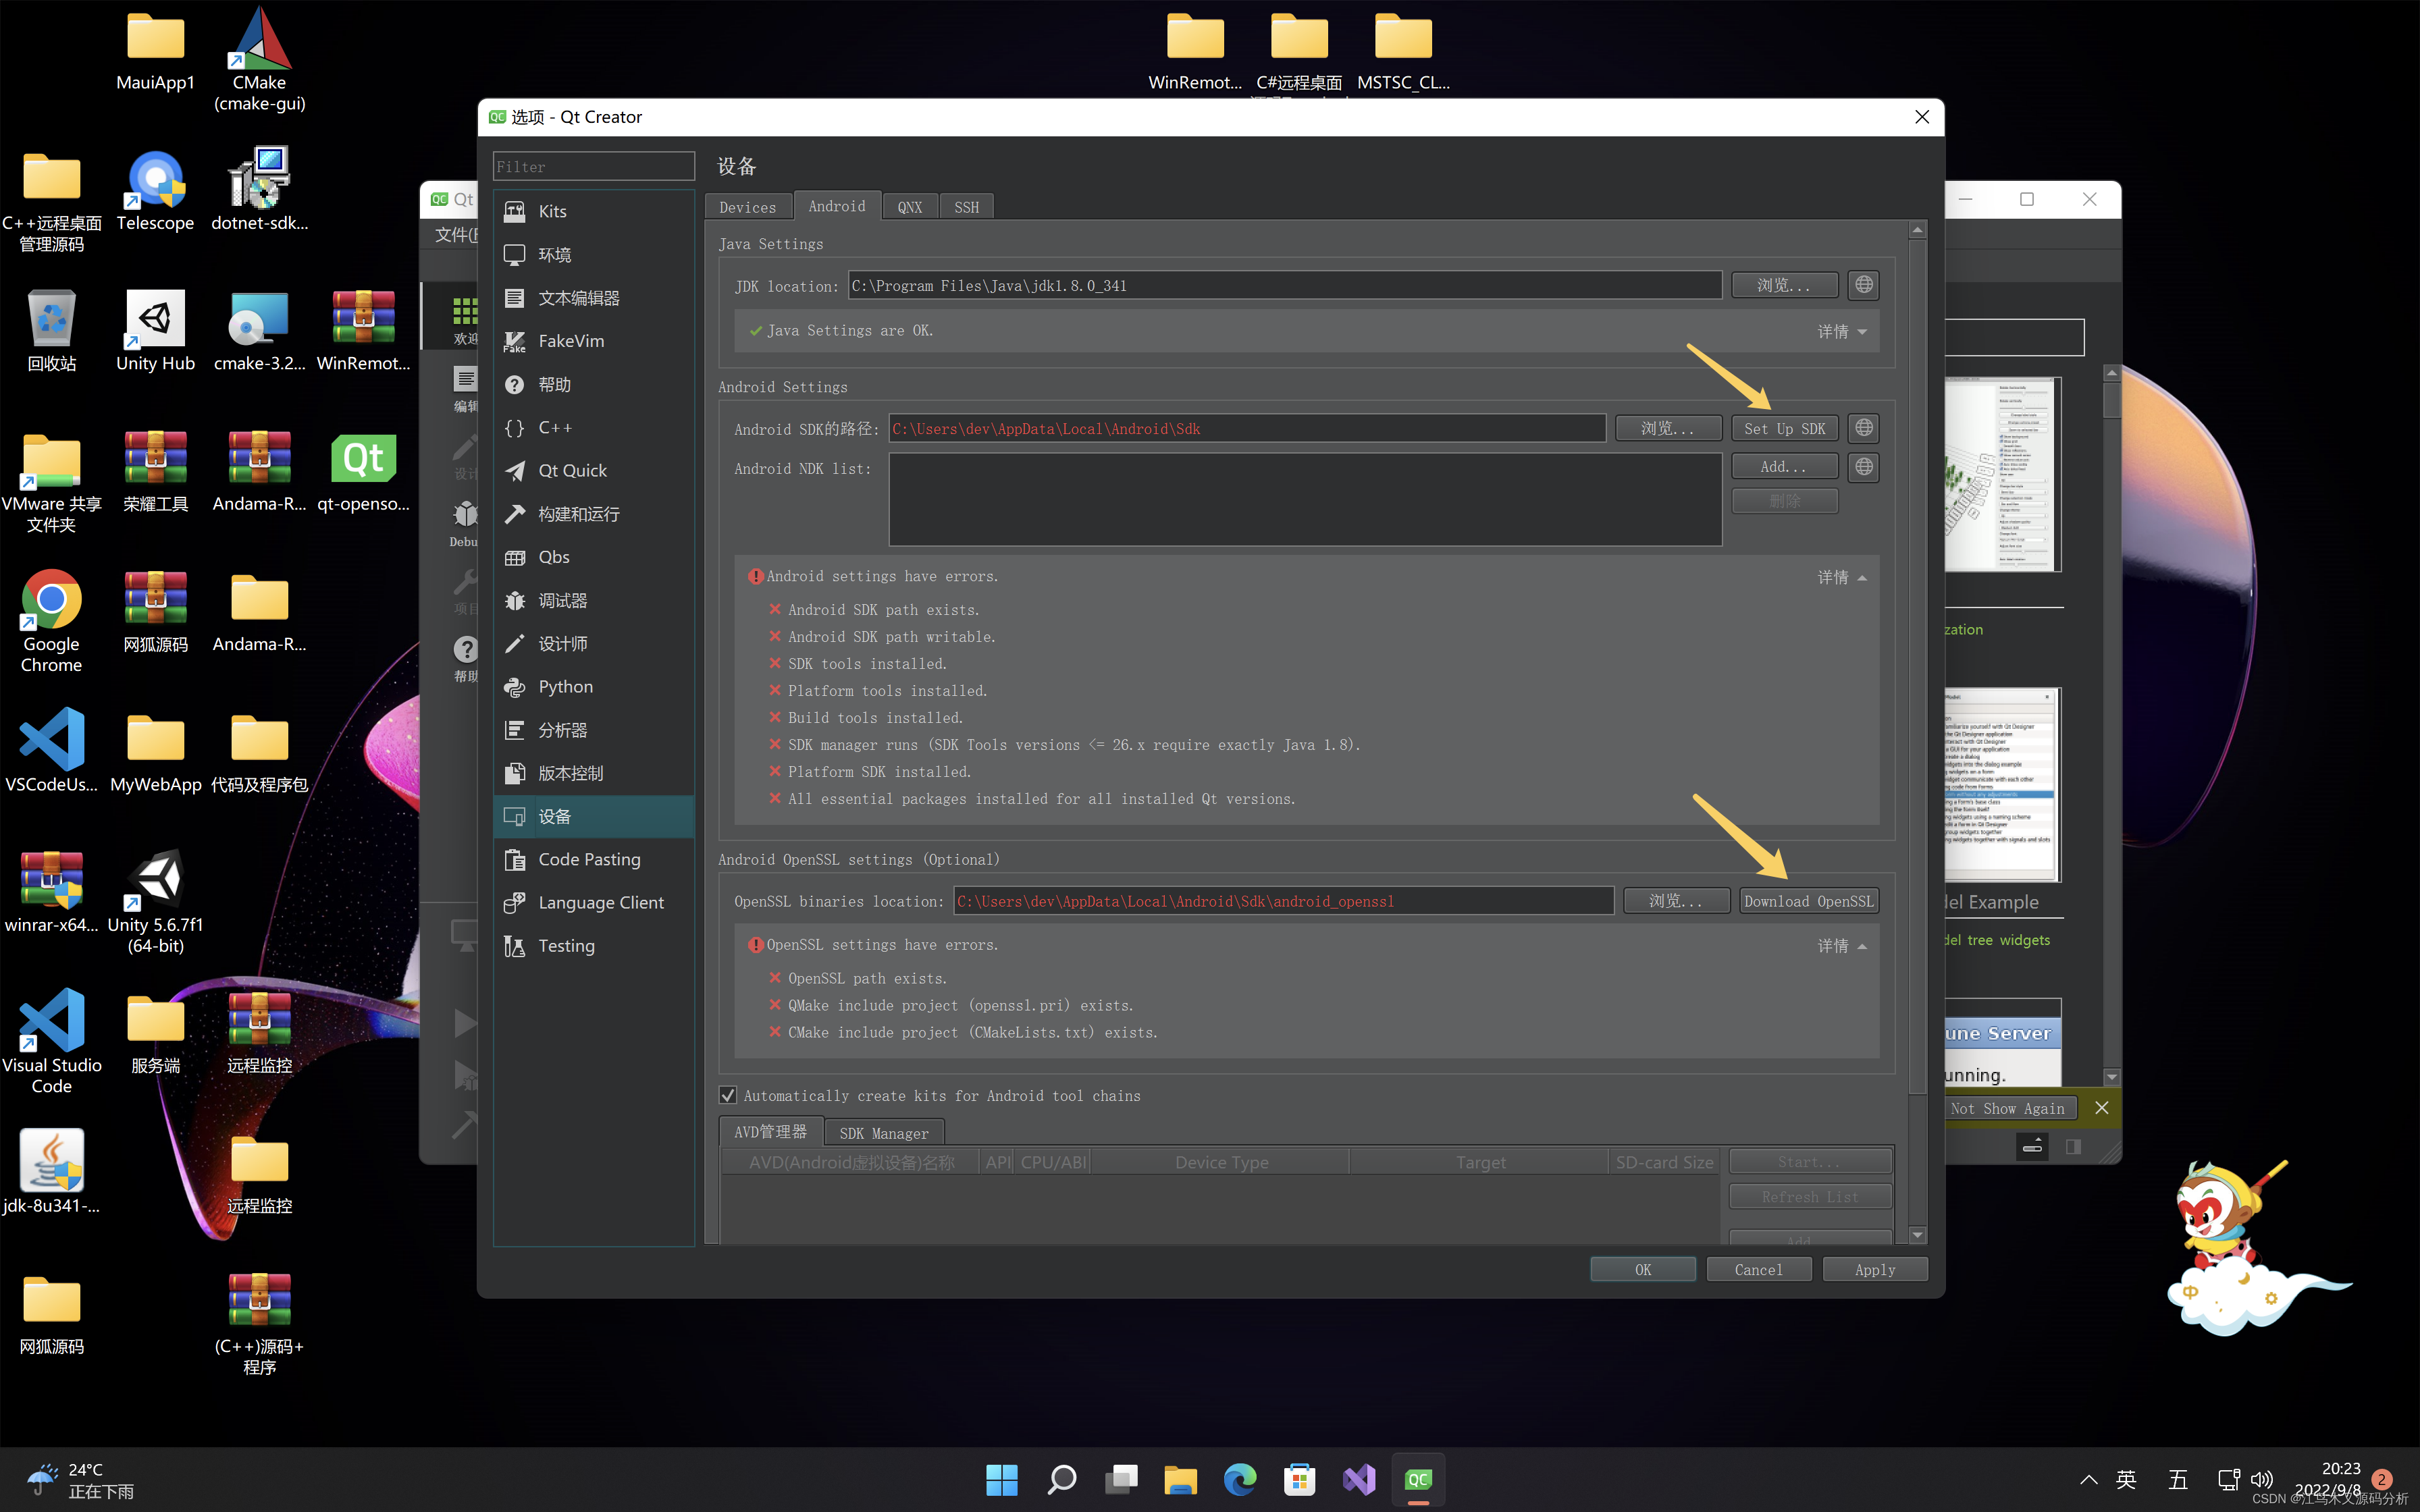Screen dimensions: 2420x1512
Task: Click the Filter input field
Action: (593, 167)
